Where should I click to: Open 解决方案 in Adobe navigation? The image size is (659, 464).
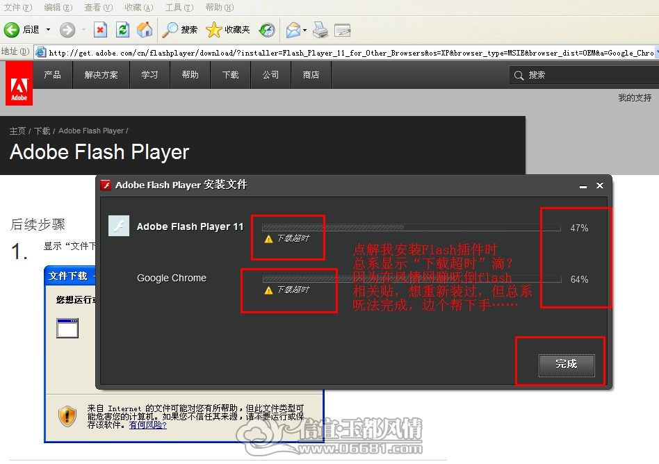[x=101, y=75]
